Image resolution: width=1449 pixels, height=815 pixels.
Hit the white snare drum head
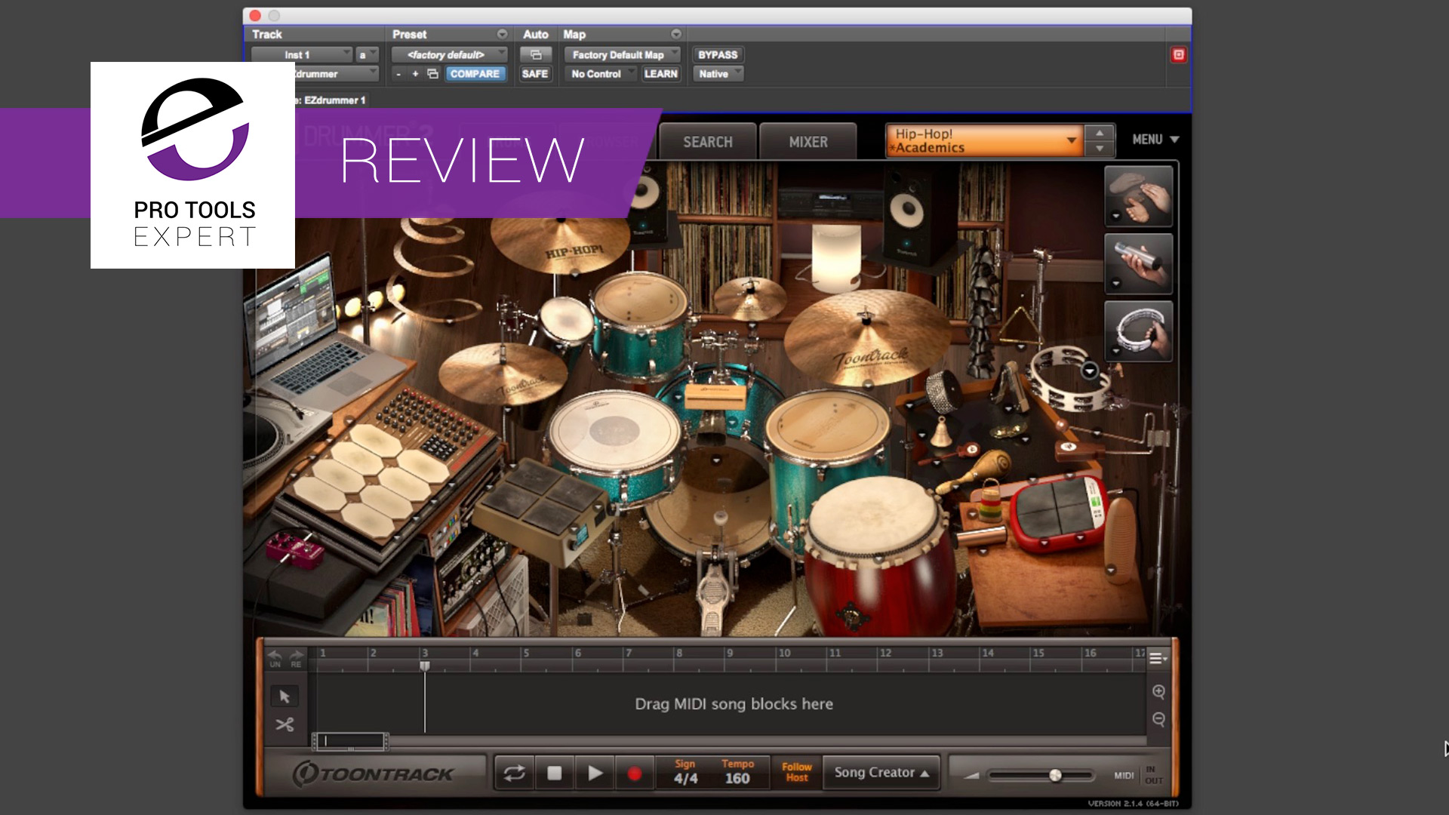click(x=615, y=431)
